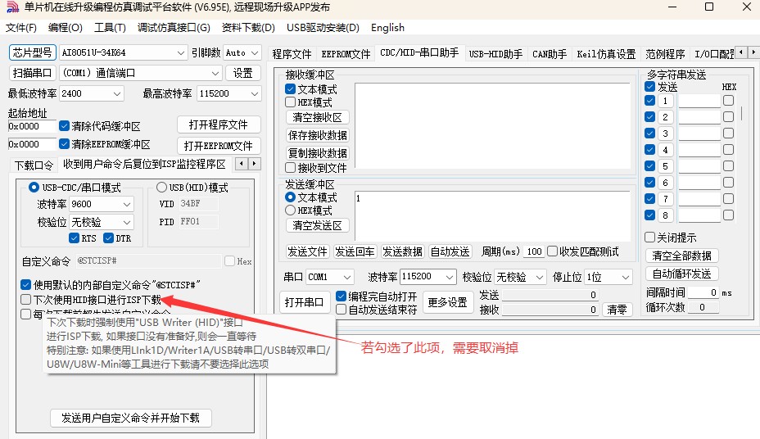Click the 周期(ms) 100 input field
This screenshot has width=760, height=439.
[533, 251]
